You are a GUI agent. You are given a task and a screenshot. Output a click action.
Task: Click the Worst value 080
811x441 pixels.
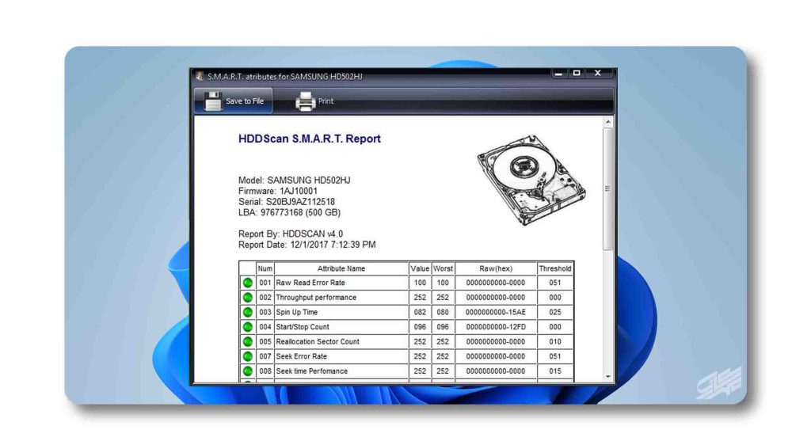click(x=444, y=312)
